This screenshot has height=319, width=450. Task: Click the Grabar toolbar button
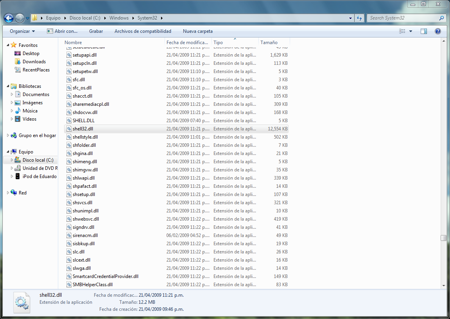tap(96, 31)
